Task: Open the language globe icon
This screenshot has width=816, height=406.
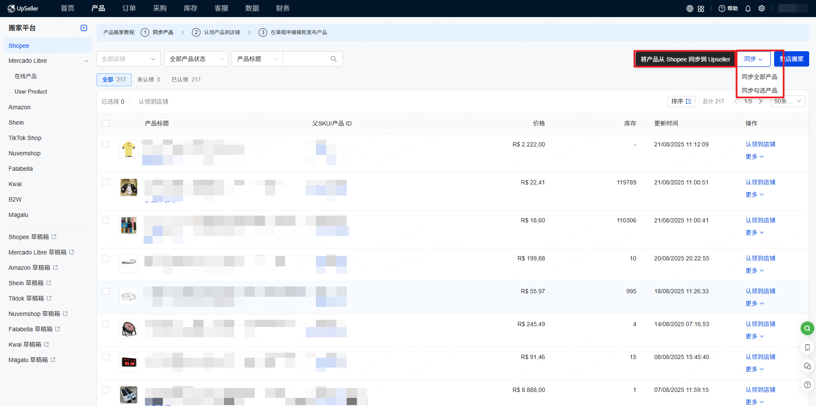Action: click(x=690, y=9)
